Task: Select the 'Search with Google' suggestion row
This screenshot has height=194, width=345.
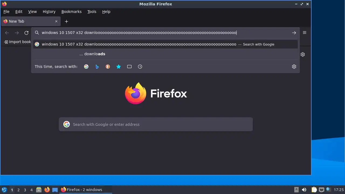Action: click(x=165, y=44)
